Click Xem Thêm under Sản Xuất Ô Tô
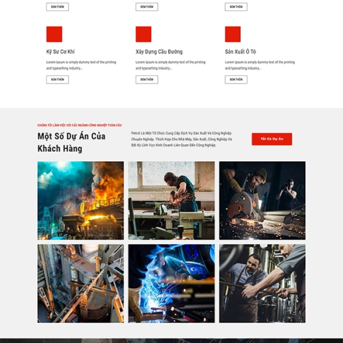The height and width of the screenshot is (343, 343). [236, 80]
